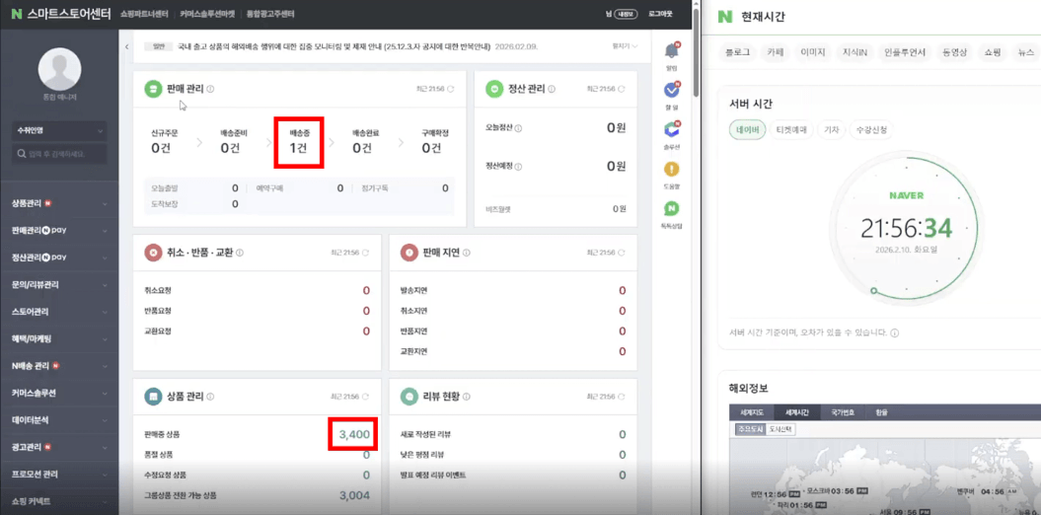Viewport: 1041px width, 515px height.
Task: Open the store selector dropdown
Action: coord(59,131)
